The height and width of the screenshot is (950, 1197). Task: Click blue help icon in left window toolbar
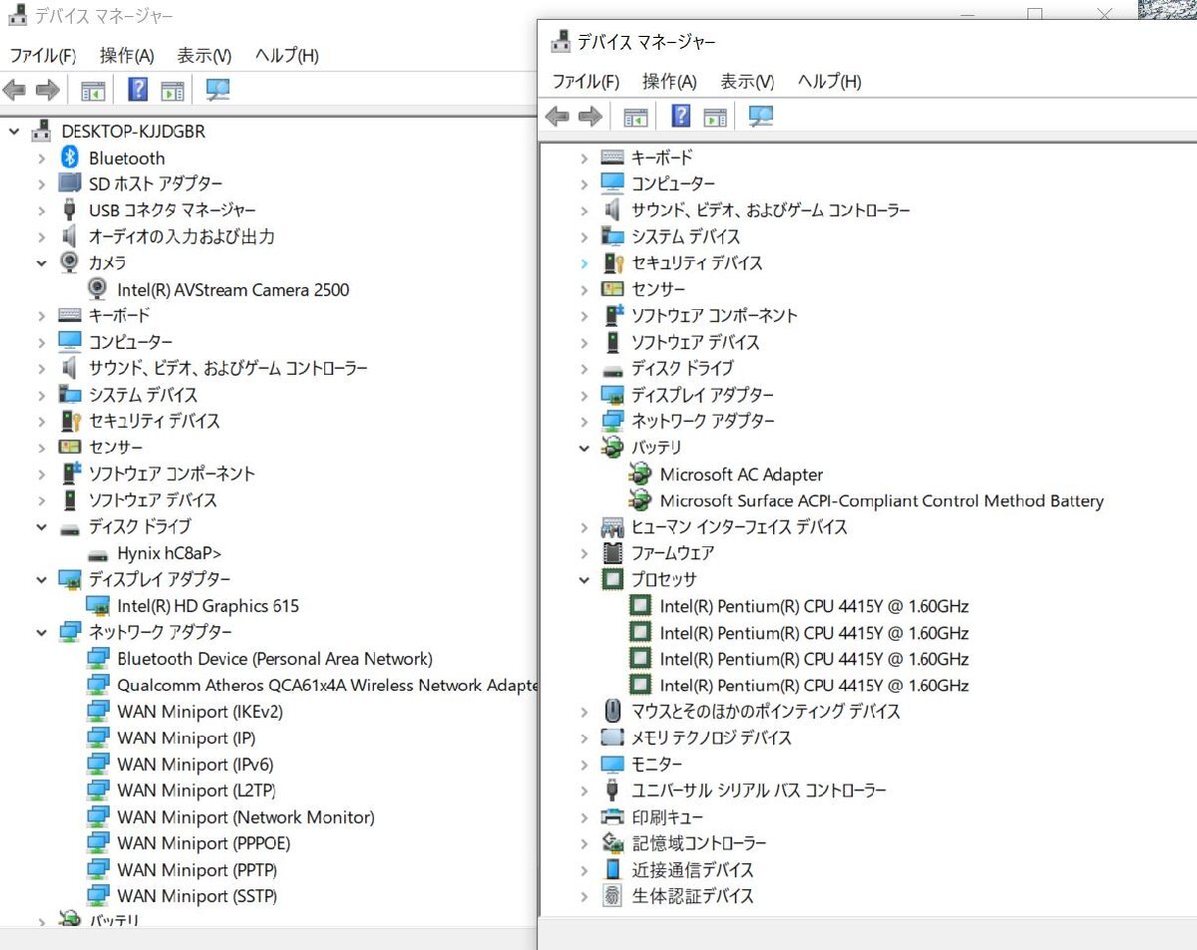138,90
